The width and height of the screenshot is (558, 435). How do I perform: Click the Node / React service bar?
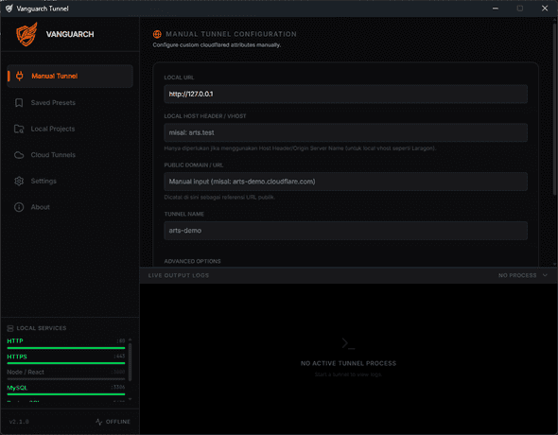66,379
